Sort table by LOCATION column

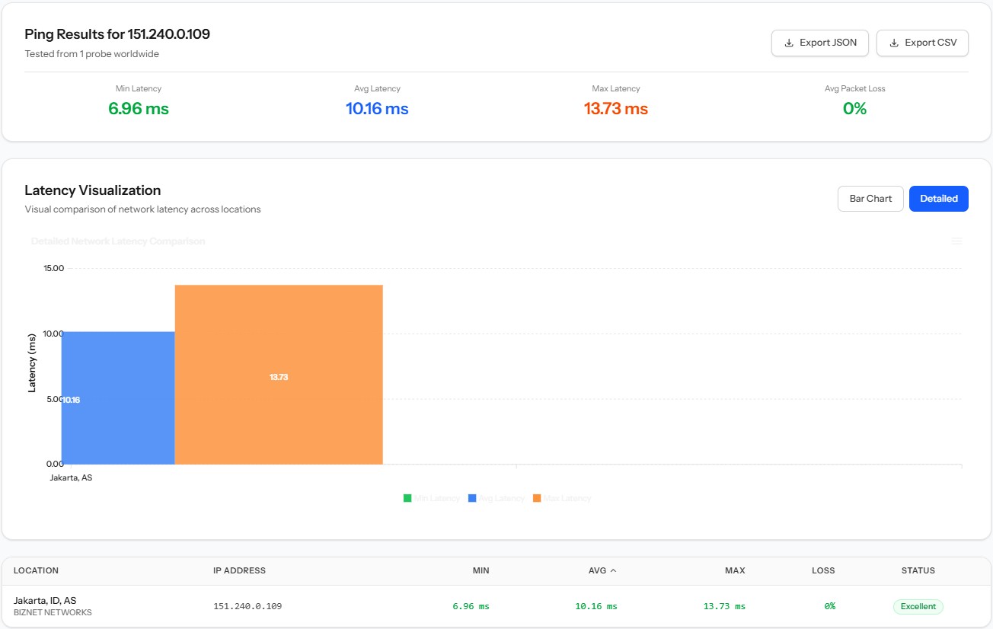click(x=36, y=570)
